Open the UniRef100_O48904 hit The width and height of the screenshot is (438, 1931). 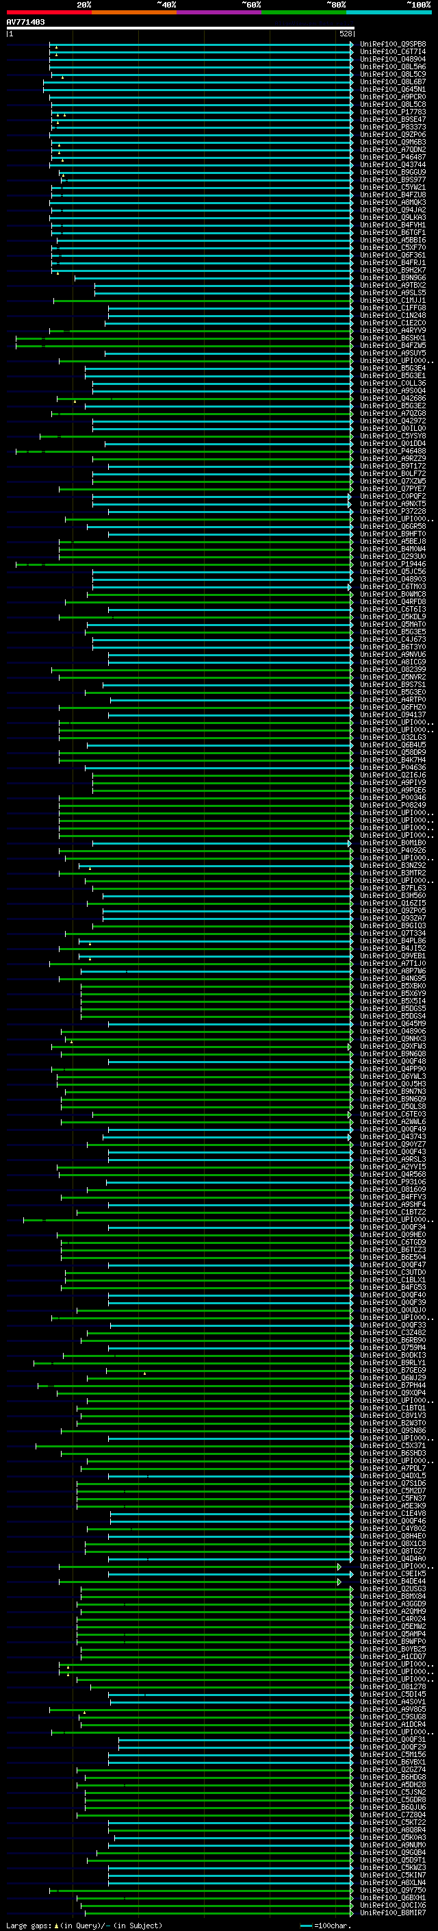pos(393,59)
